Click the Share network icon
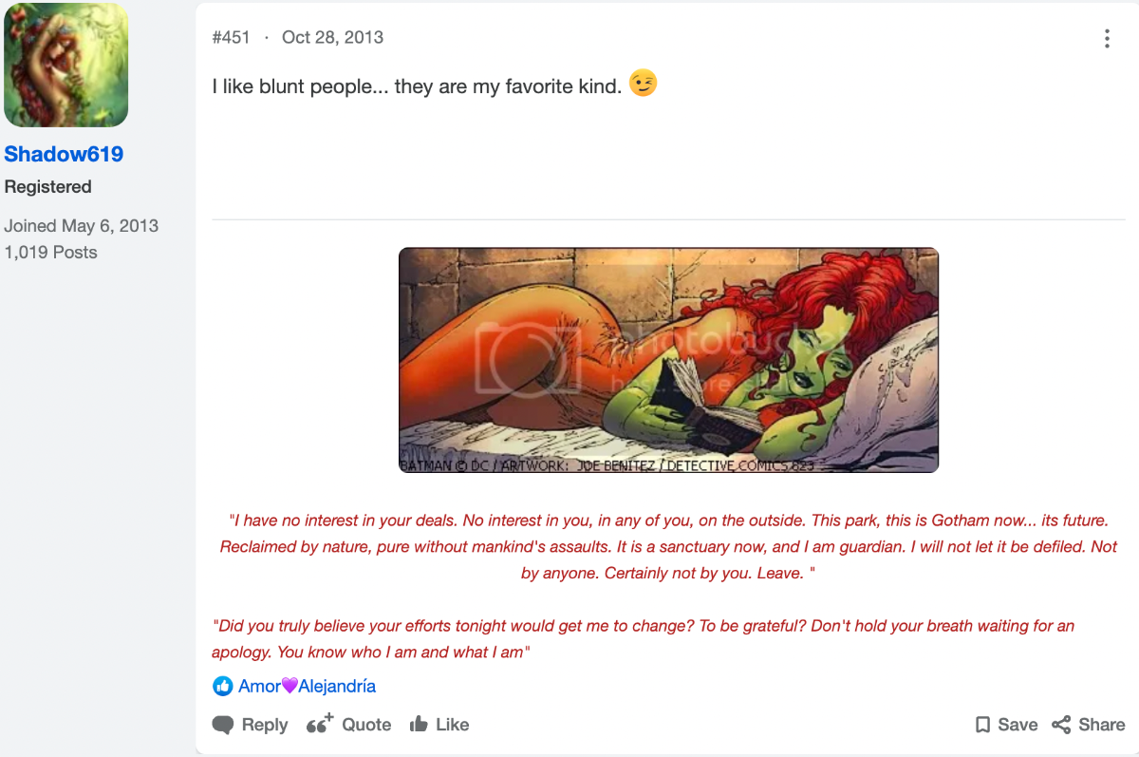The height and width of the screenshot is (757, 1139). tap(1061, 725)
